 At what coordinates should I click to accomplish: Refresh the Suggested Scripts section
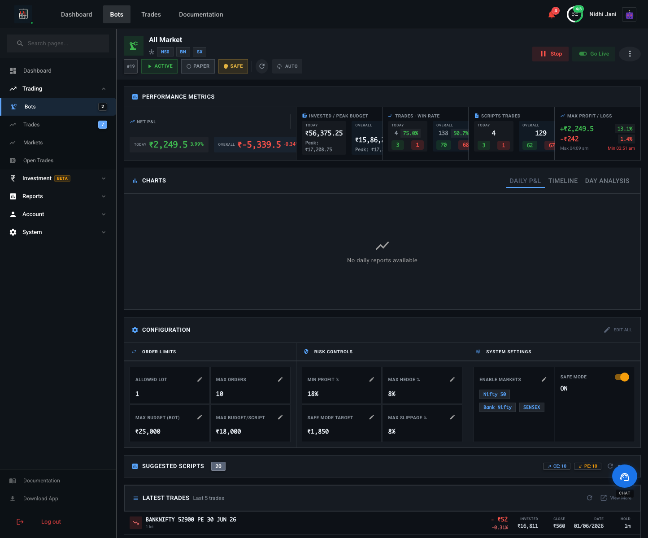(610, 466)
